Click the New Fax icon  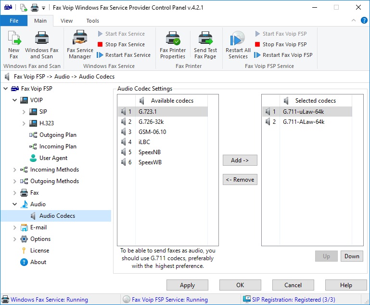[x=14, y=45]
